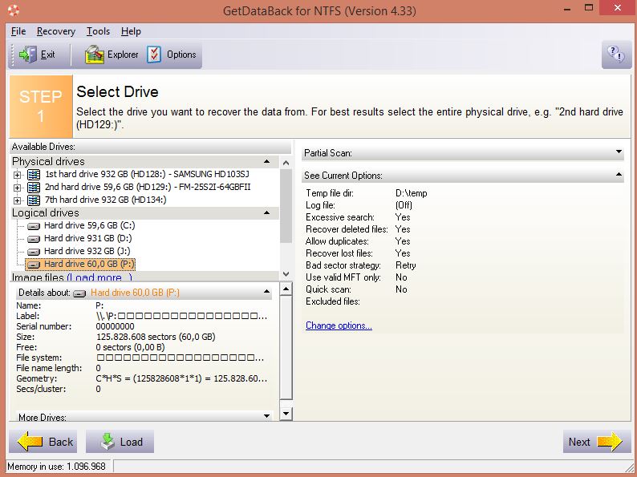The image size is (637, 477).
Task: Click the Load button
Action: [120, 441]
